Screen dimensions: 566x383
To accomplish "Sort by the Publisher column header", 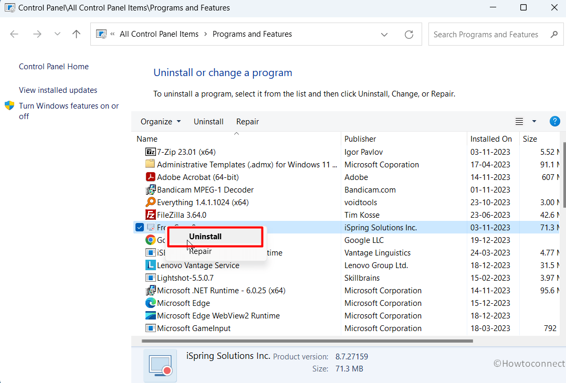I will click(x=360, y=139).
